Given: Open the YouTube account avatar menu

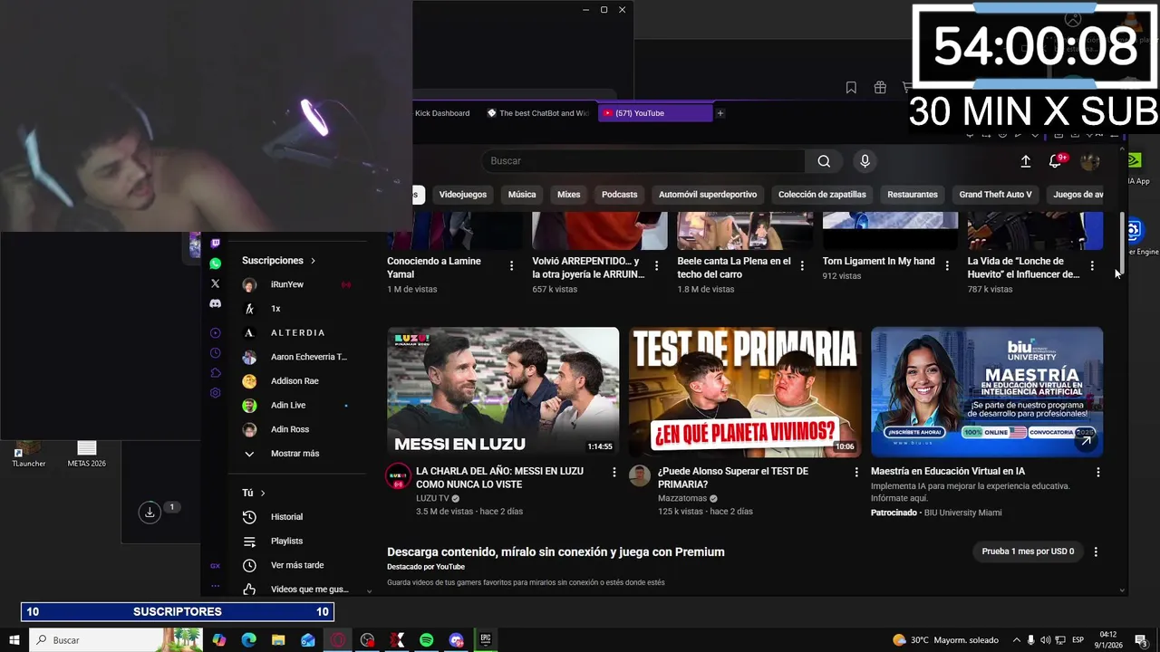Looking at the screenshot, I should pyautogui.click(x=1090, y=161).
